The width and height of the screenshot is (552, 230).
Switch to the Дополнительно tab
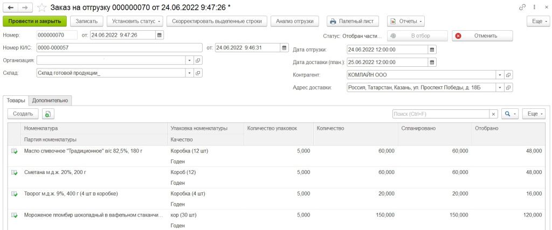pos(50,100)
